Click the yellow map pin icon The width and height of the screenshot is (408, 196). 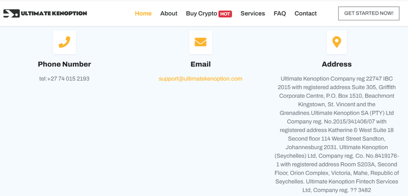tap(337, 42)
